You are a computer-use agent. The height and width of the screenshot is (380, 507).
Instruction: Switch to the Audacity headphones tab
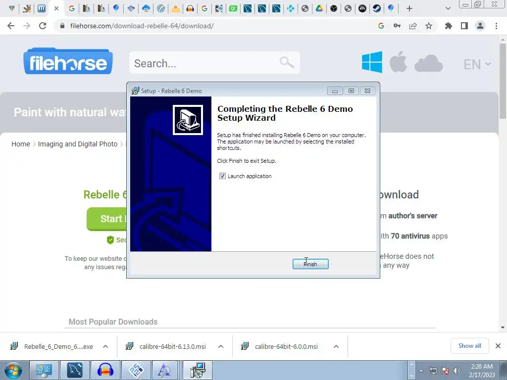190,9
